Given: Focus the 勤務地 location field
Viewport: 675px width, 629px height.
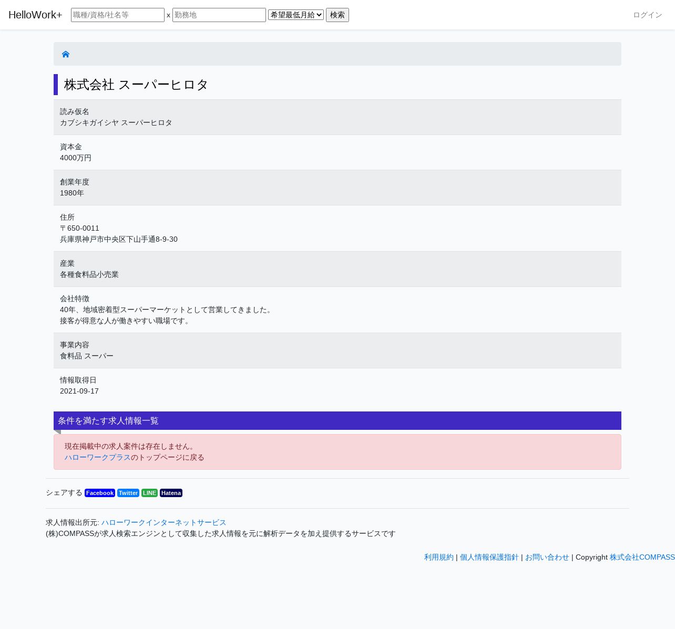Looking at the screenshot, I should [219, 15].
